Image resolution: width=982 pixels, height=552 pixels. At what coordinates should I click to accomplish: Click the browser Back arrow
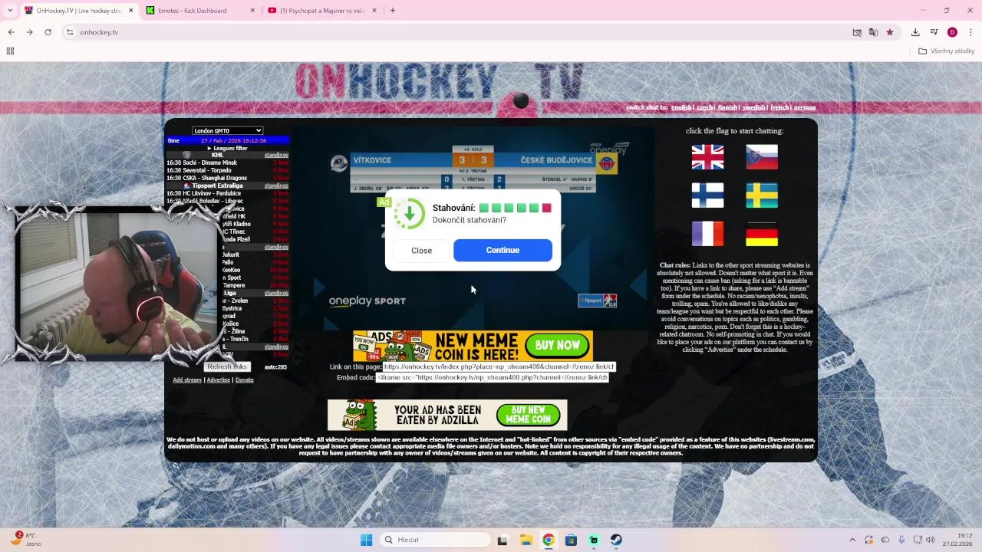click(x=11, y=32)
